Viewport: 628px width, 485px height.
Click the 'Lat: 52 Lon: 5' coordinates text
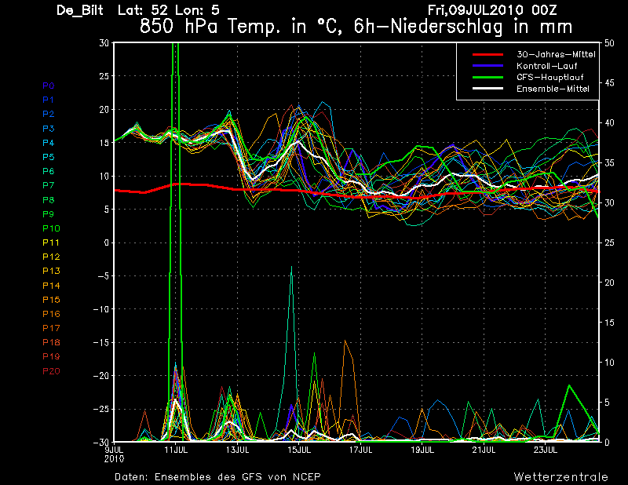(x=169, y=10)
